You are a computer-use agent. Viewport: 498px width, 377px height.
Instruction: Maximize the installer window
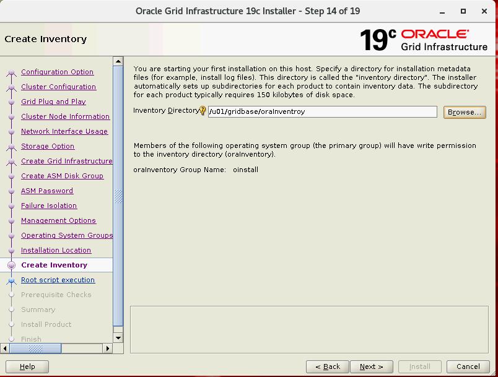click(463, 11)
